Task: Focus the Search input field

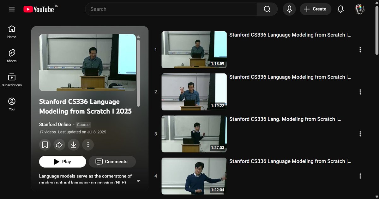Action: (171, 9)
